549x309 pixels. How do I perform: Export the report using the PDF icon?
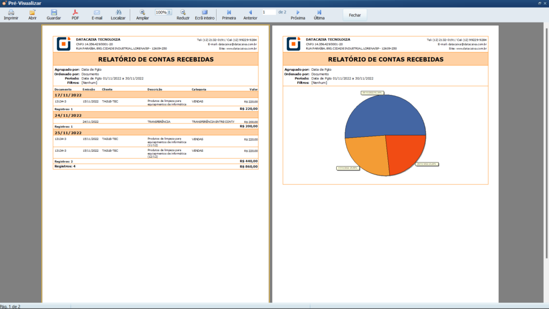point(74,12)
